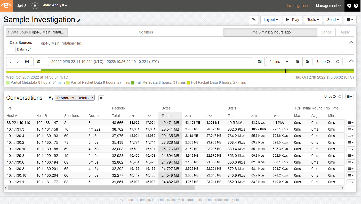361x204 pixels.
Task: Open the investigation hamburger menu
Action: click(x=350, y=20)
